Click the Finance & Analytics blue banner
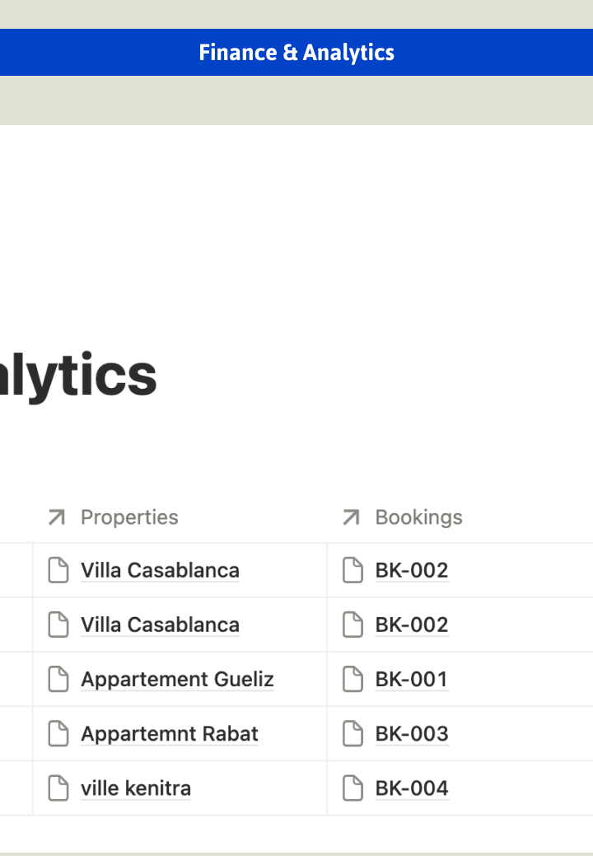 296,53
